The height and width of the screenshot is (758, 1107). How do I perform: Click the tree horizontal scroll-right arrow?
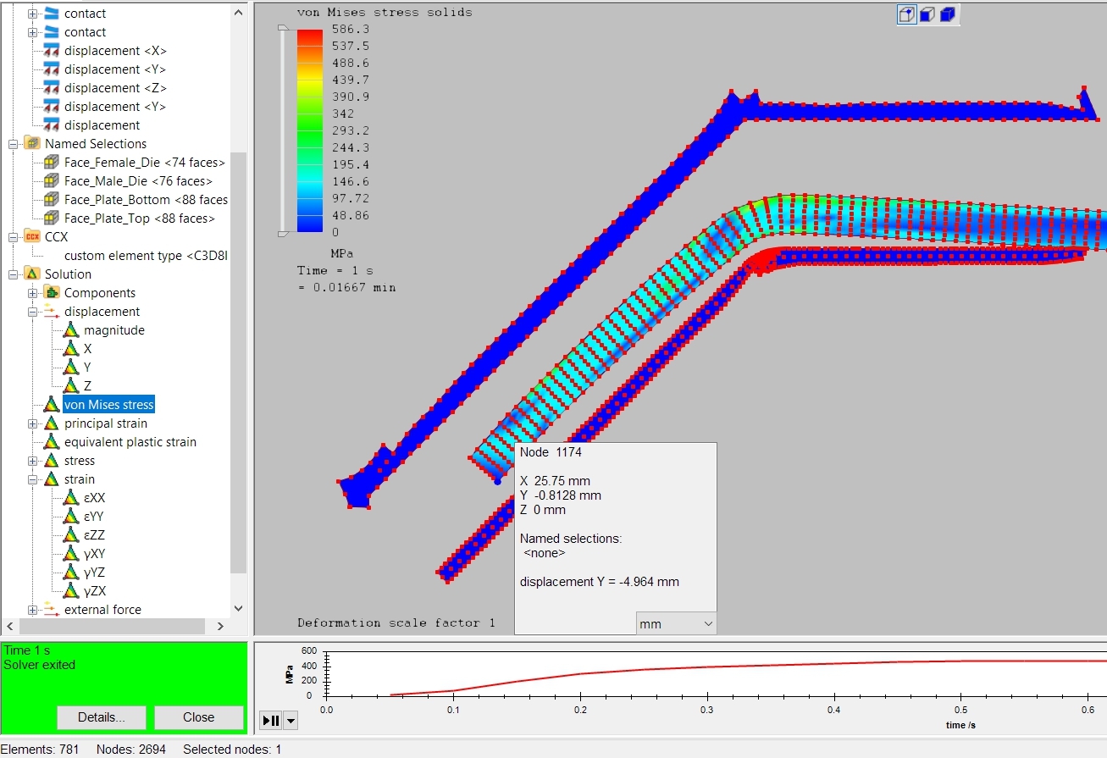tap(220, 627)
